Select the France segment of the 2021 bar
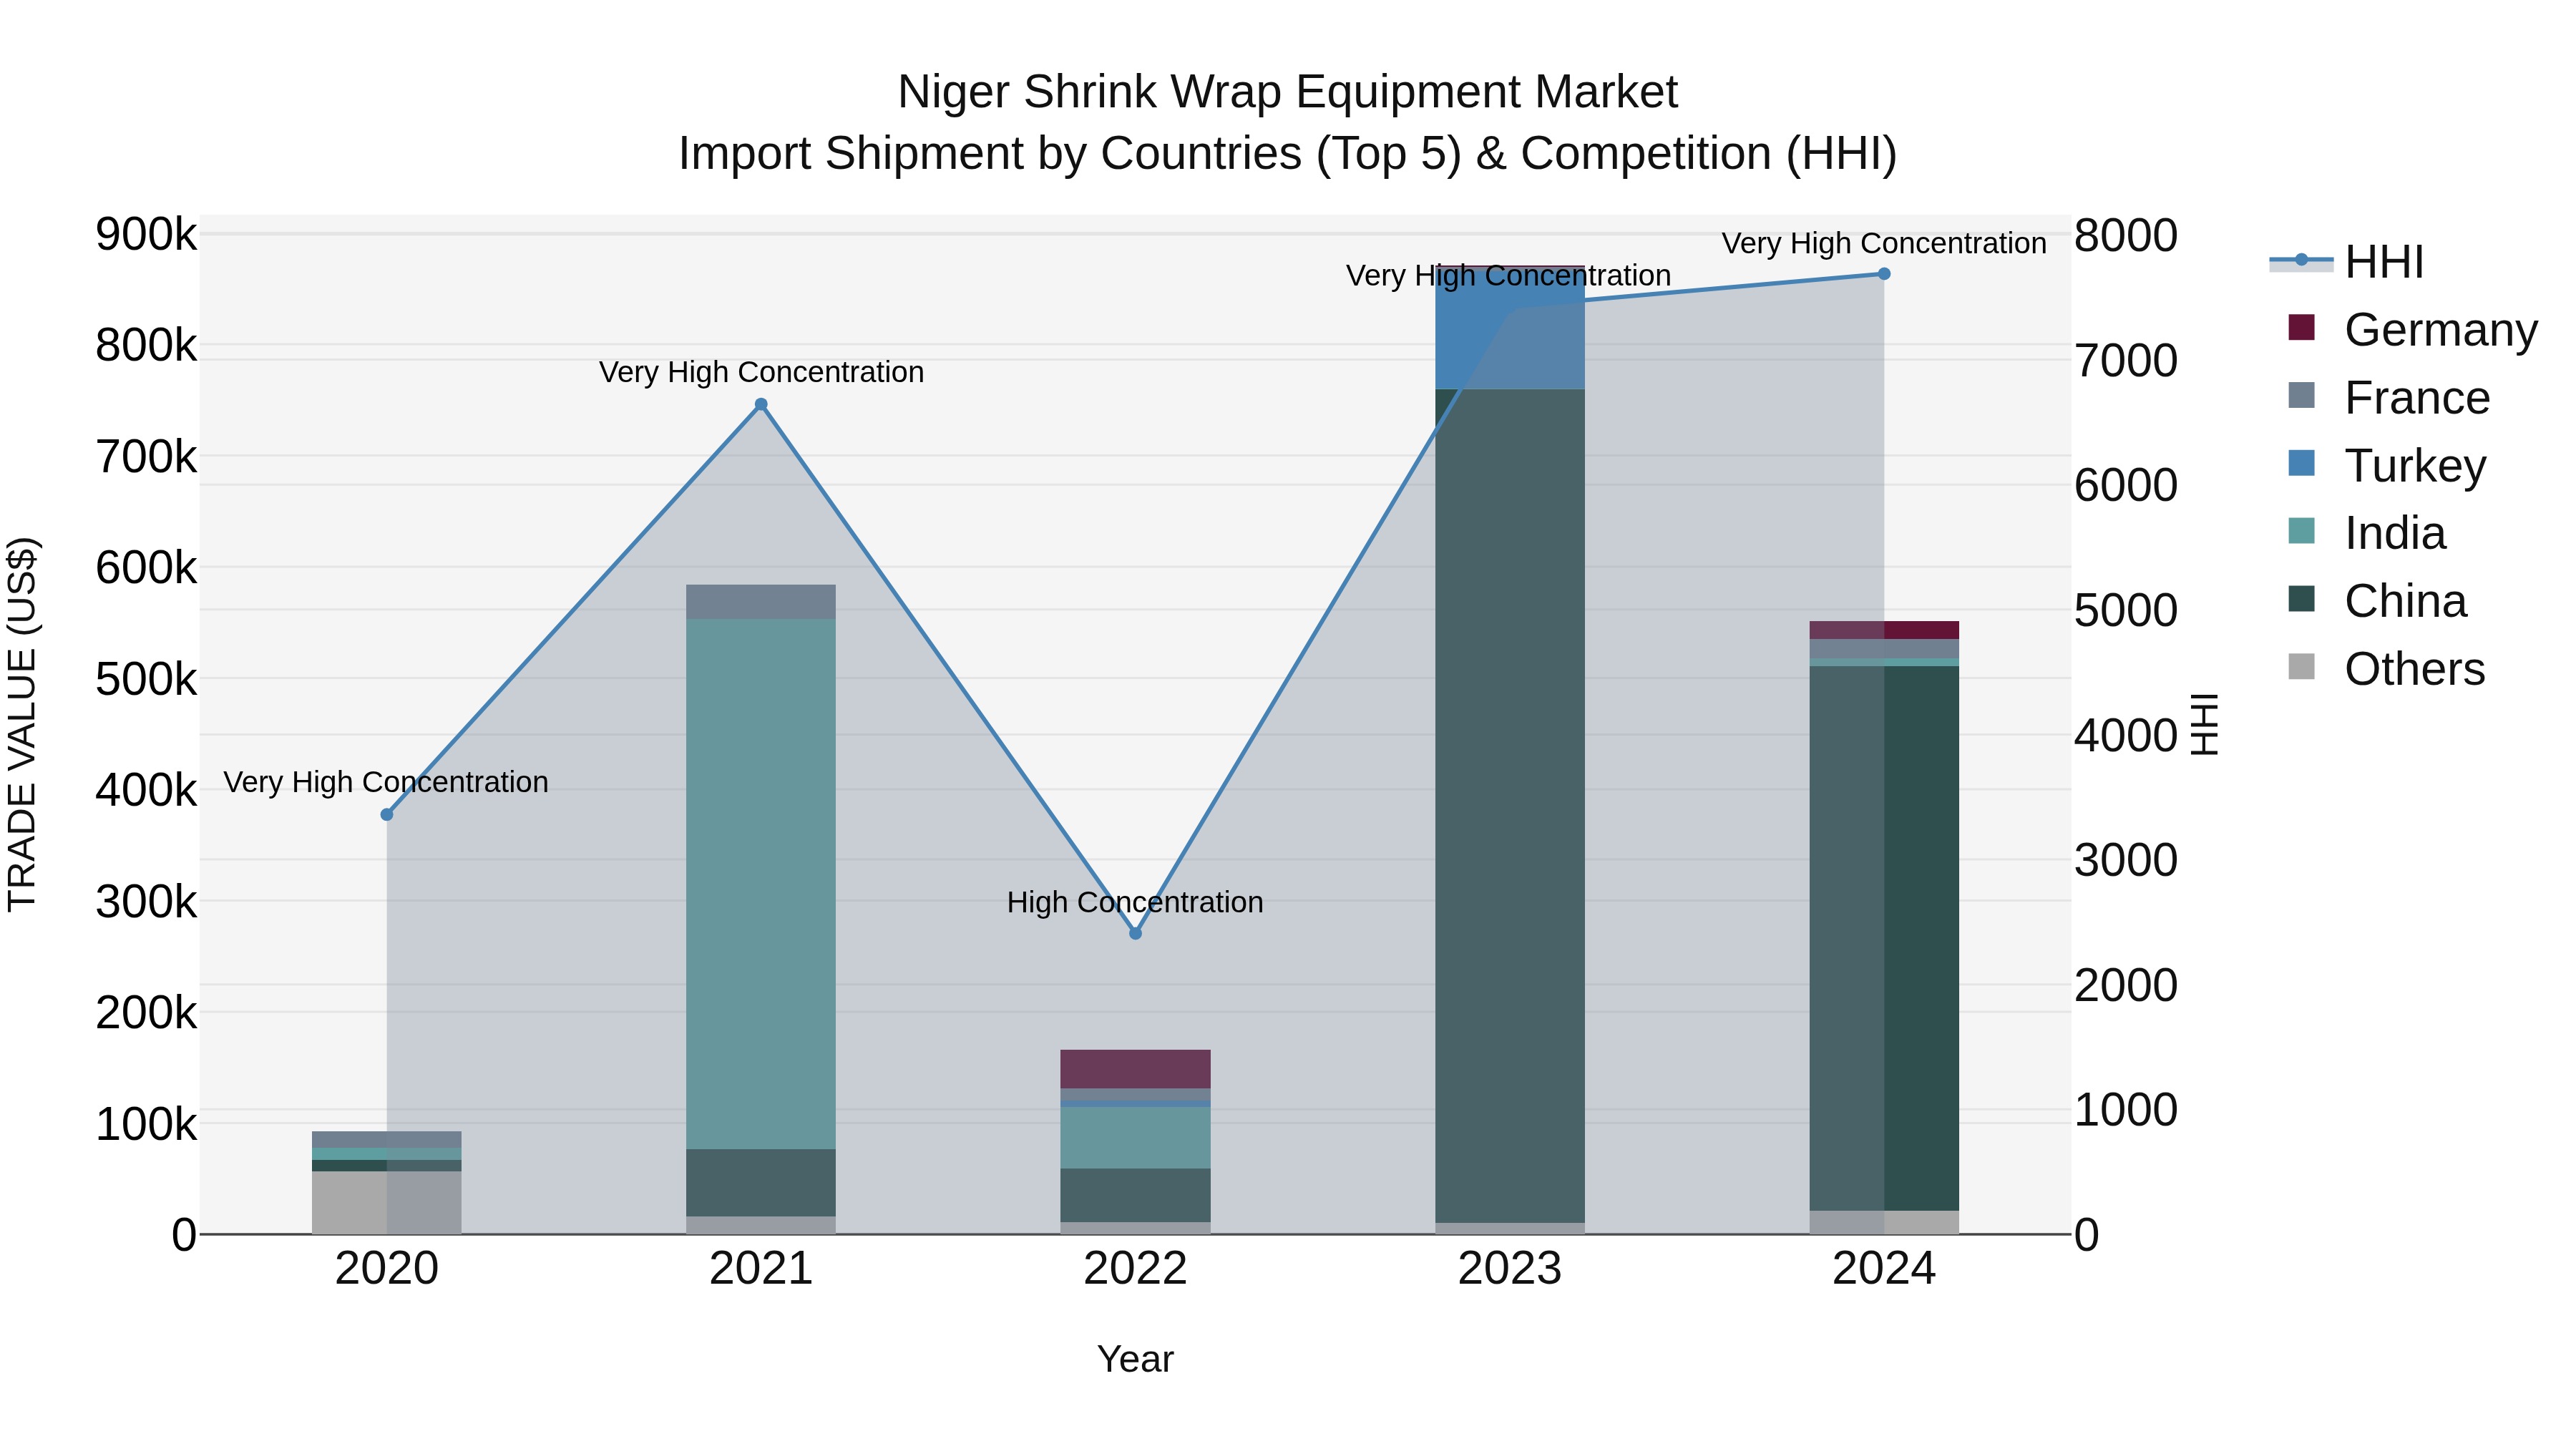 [761, 602]
